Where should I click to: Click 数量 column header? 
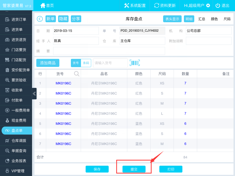pyautogui.click(x=185, y=74)
